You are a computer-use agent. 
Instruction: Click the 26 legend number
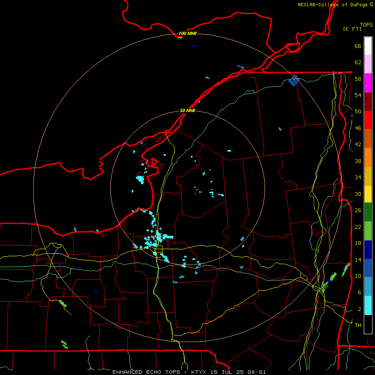[x=358, y=210]
